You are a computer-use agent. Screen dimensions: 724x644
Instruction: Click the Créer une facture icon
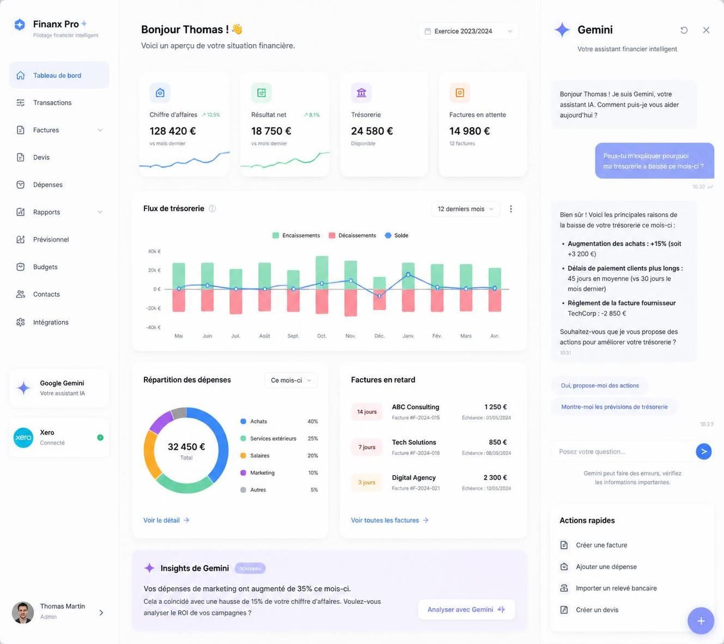tap(564, 545)
